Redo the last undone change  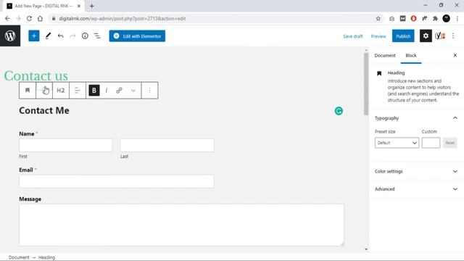[72, 36]
